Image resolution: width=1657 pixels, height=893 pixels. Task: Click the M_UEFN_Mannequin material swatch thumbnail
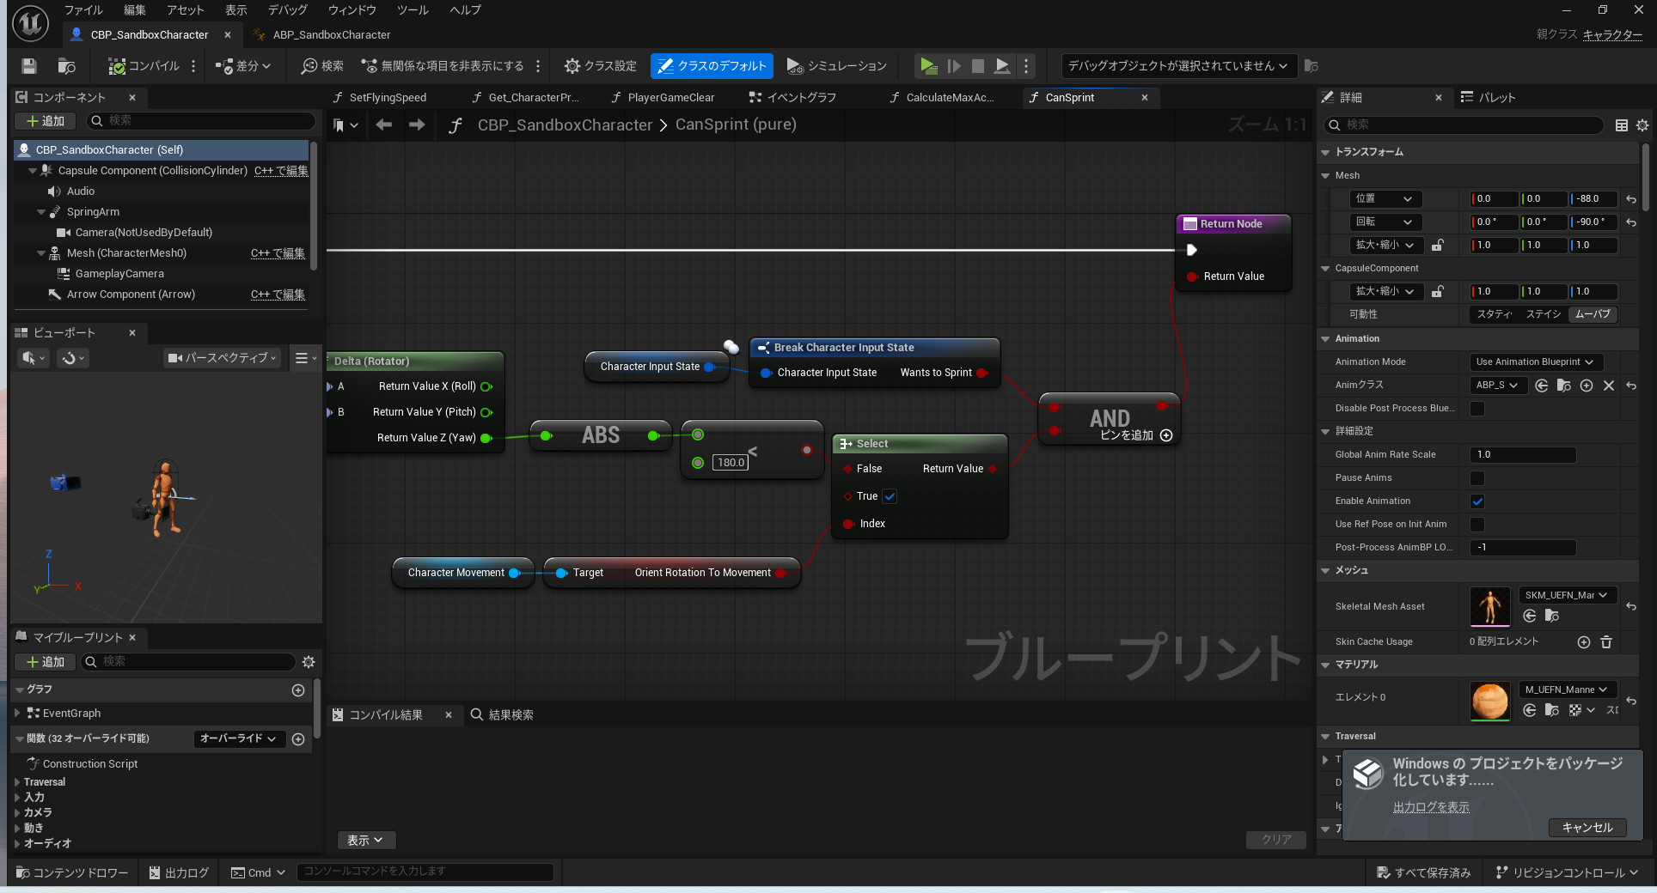(1490, 701)
